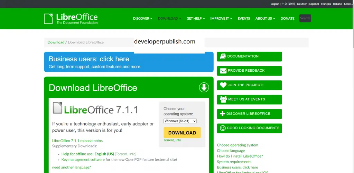Click the round download arrow icon
354x173 pixels.
pos(204,87)
